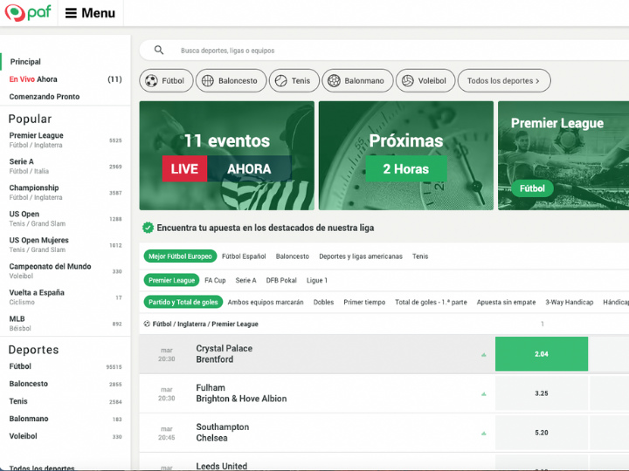Screen dimensions: 629x471
Task: Toggle the 2.04 odds for Crystal Palace
Action: (542, 354)
